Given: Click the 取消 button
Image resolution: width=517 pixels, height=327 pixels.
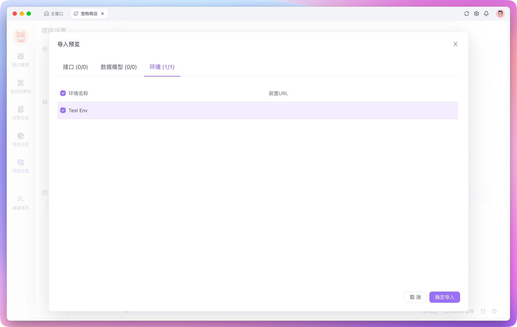Looking at the screenshot, I should 415,297.
